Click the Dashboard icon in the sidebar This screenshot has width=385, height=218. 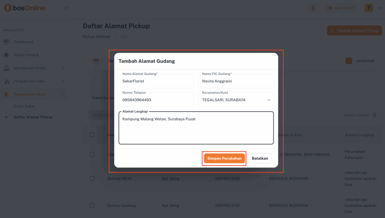pyautogui.click(x=6, y=42)
